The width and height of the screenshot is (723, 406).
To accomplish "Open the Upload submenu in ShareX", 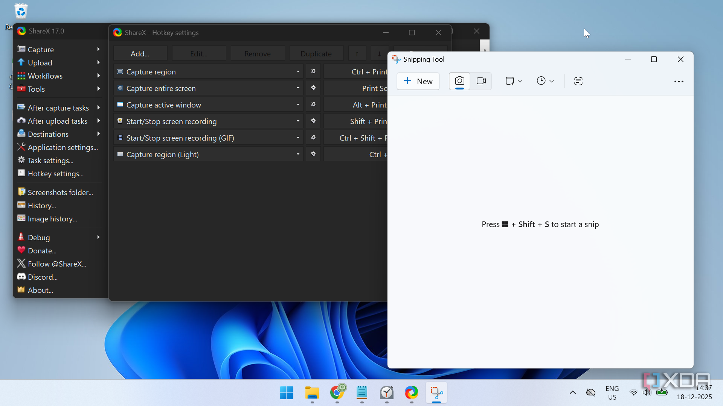I will click(x=59, y=62).
